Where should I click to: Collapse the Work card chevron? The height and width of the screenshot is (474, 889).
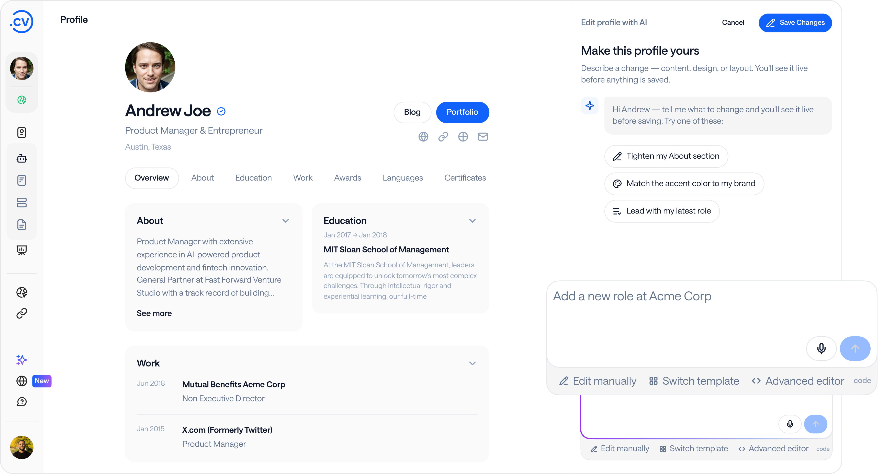point(472,363)
